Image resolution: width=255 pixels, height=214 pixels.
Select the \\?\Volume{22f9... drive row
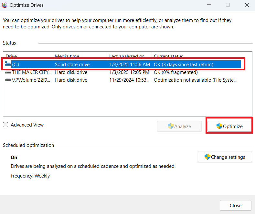(x=123, y=80)
